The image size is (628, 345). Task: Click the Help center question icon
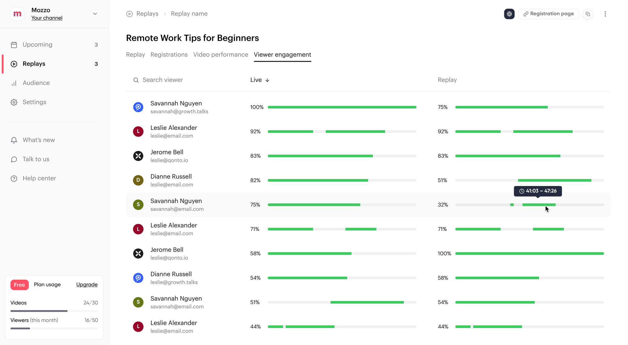point(14,178)
